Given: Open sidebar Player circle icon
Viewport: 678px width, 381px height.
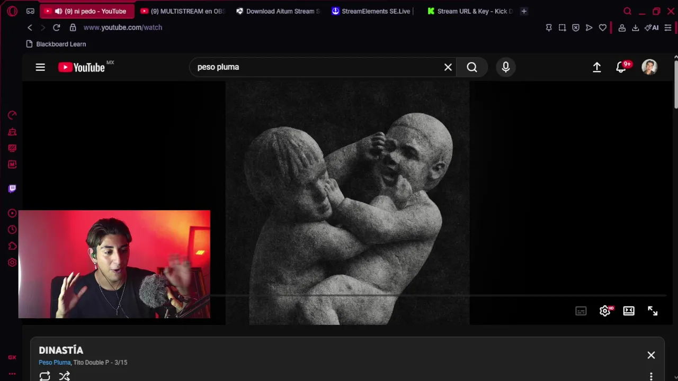Looking at the screenshot, I should point(12,213).
